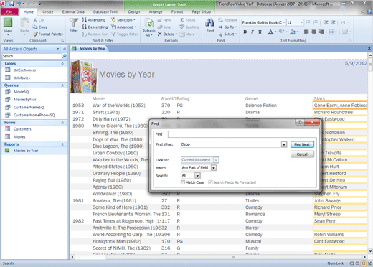The image size is (373, 267).
Task: Apply Italic formatting
Action: pos(252,32)
